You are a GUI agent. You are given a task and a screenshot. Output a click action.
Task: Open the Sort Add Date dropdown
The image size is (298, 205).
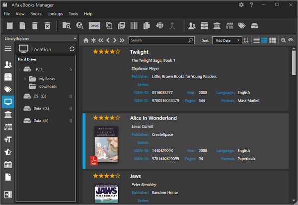(x=227, y=40)
